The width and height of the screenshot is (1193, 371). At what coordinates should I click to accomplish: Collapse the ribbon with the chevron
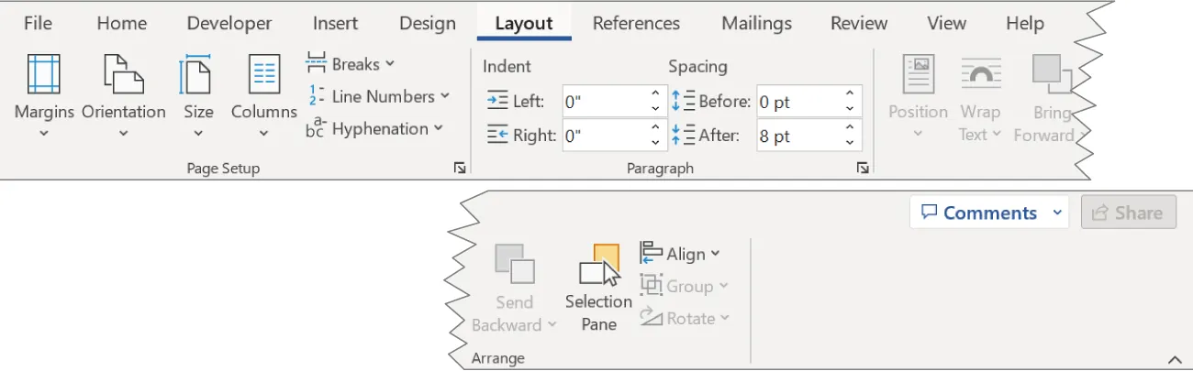point(1173,360)
